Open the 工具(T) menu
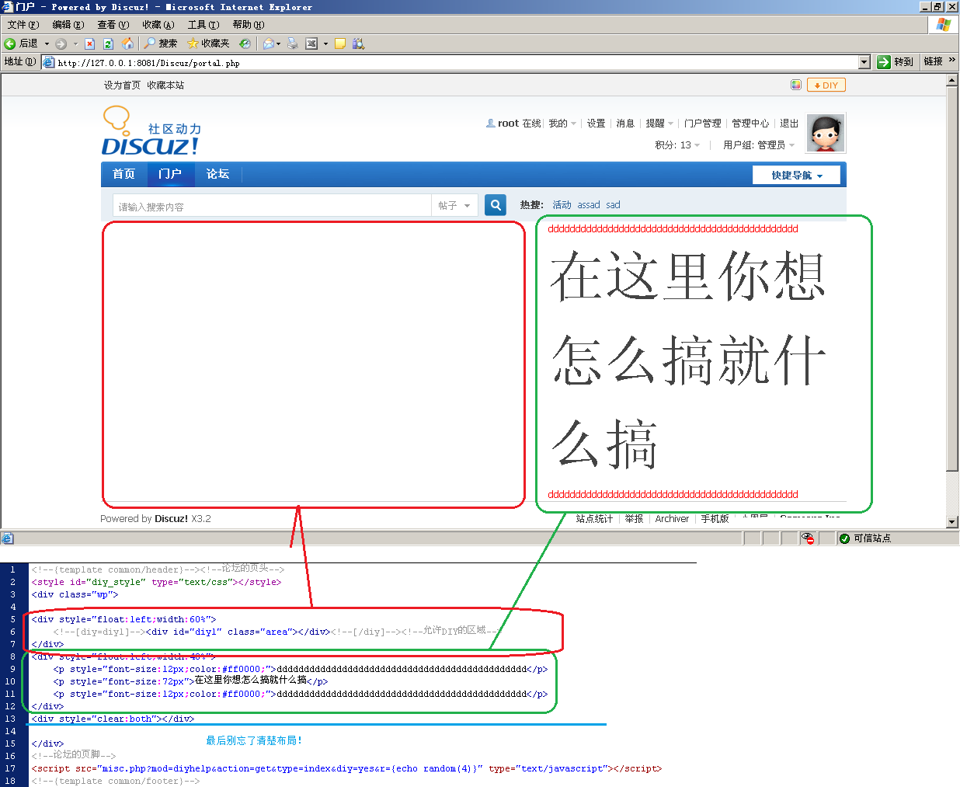960x787 pixels. coord(203,25)
